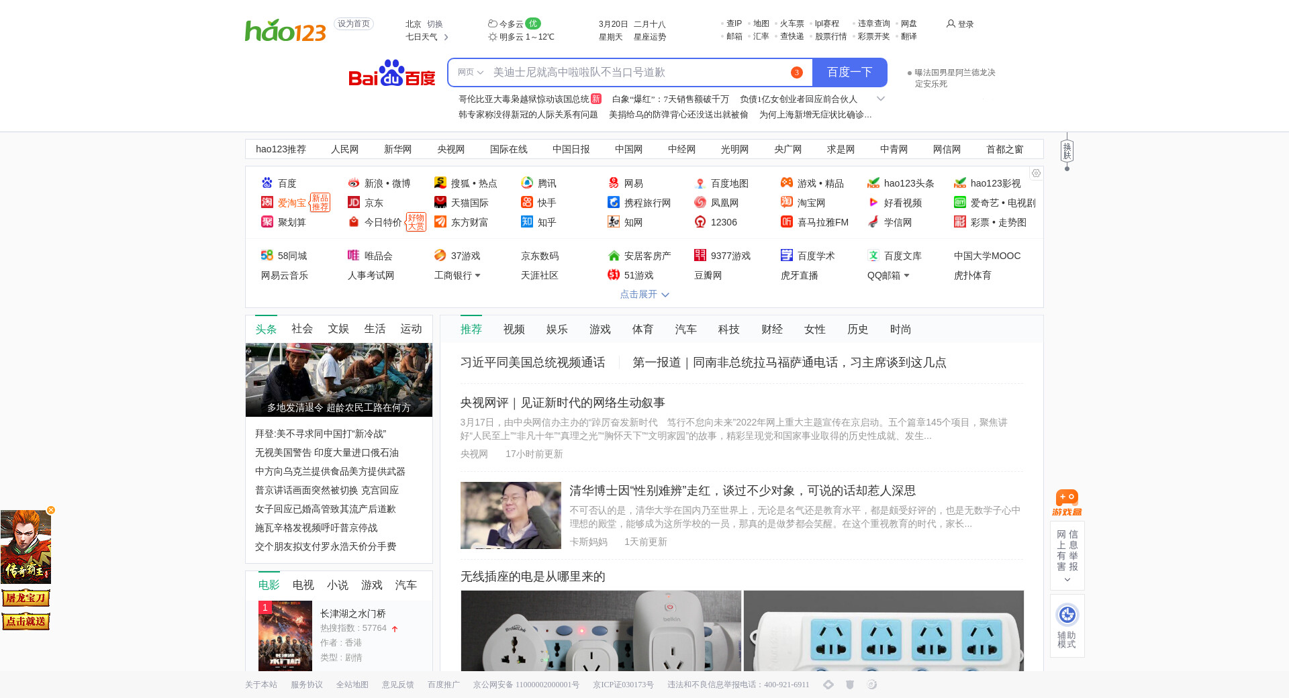Switch to the Sports news tab
The image size is (1289, 698).
pos(642,330)
